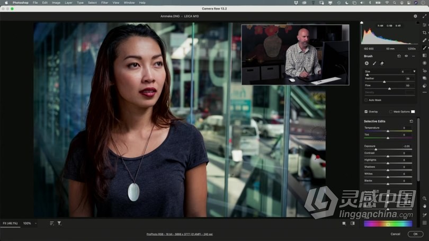Enable the Auto Mask checkbox
Image resolution: width=429 pixels, height=241 pixels.
click(x=366, y=100)
